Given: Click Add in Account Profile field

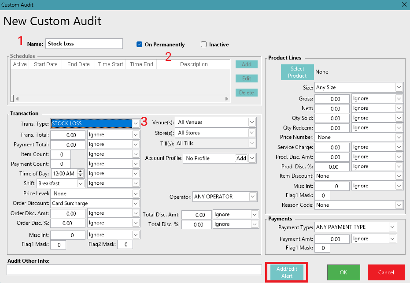Looking at the screenshot, I should [241, 158].
